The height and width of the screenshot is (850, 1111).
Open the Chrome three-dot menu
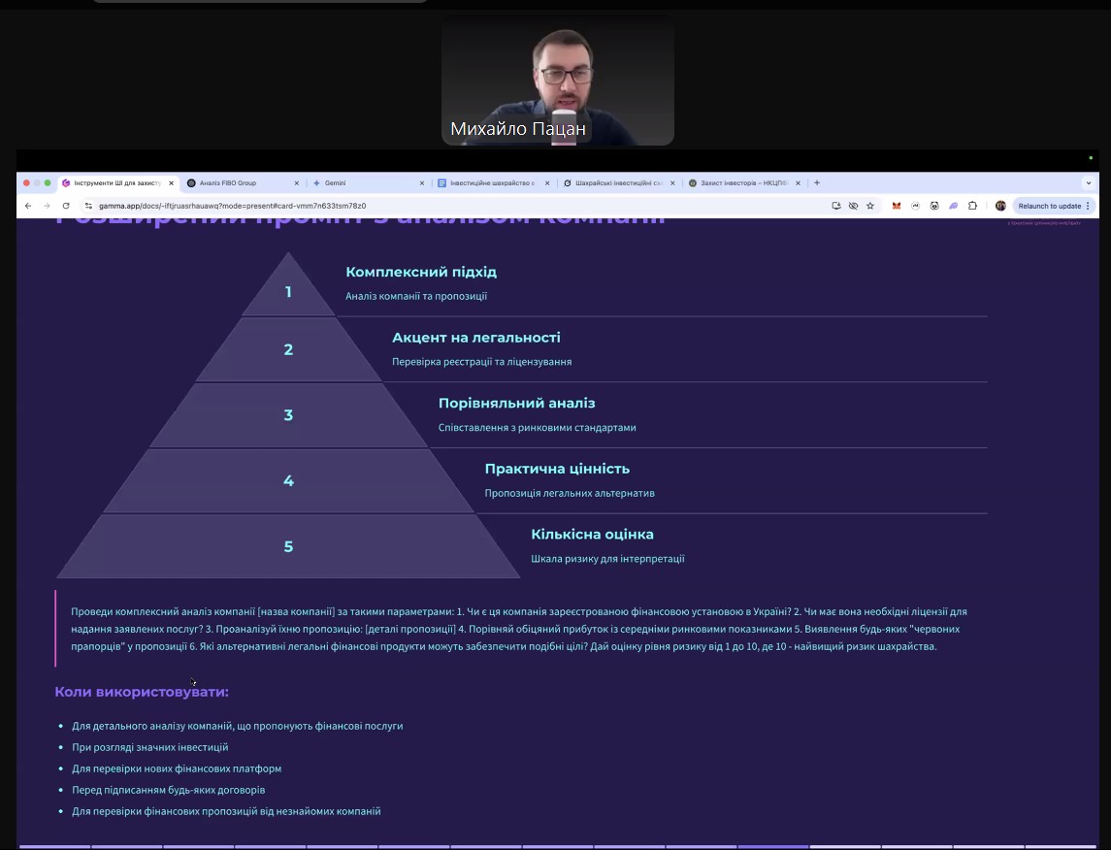1088,206
